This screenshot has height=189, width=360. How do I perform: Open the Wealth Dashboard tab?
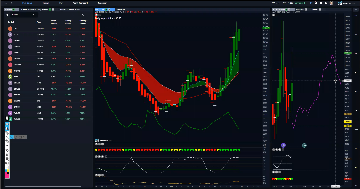(80, 3)
